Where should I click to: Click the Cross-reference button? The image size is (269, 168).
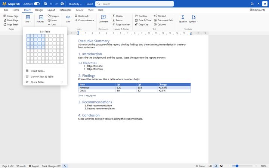[84, 20]
